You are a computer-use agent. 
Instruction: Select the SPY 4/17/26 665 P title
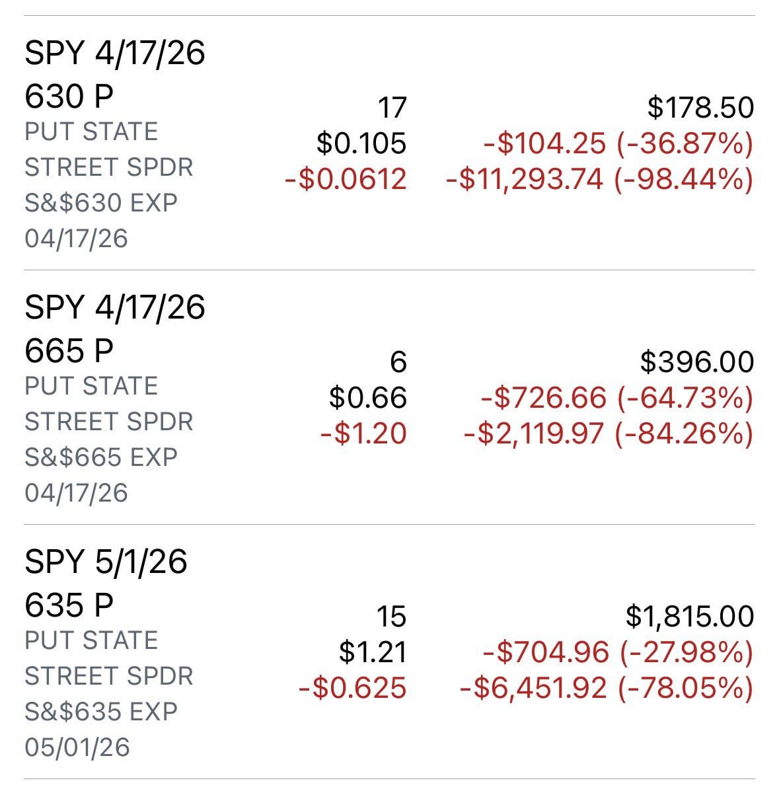click(114, 328)
